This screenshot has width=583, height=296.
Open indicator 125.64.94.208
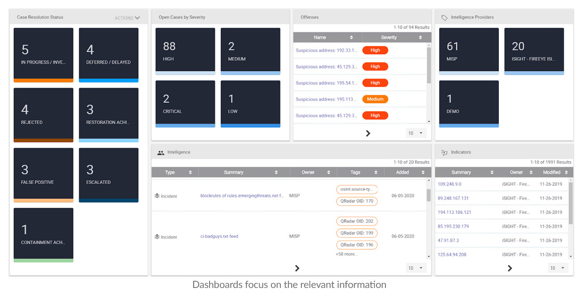[452, 255]
